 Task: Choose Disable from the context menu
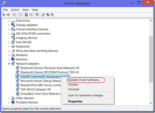coord(73,85)
